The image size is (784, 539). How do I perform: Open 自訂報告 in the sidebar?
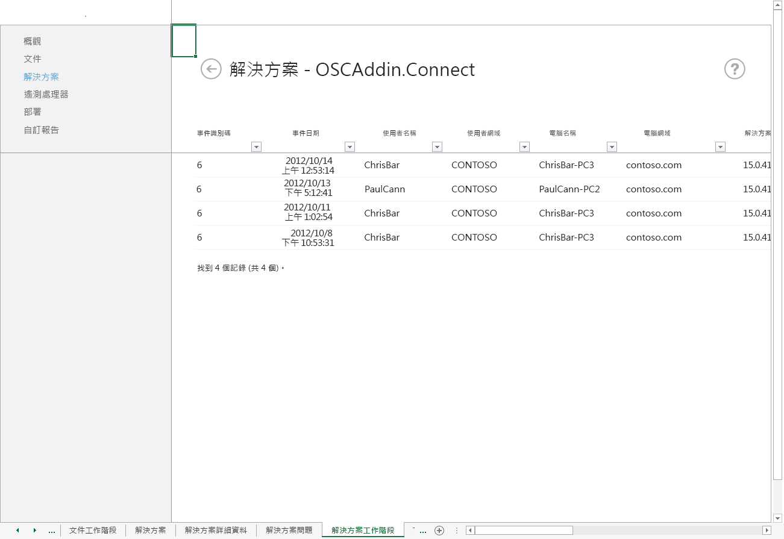[x=42, y=130]
